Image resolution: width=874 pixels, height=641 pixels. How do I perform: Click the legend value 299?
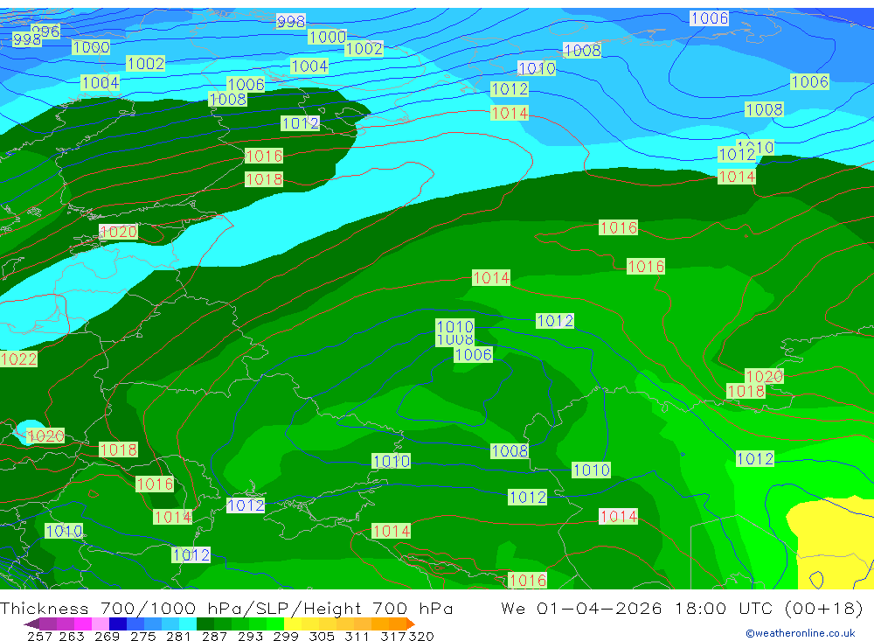tap(286, 636)
